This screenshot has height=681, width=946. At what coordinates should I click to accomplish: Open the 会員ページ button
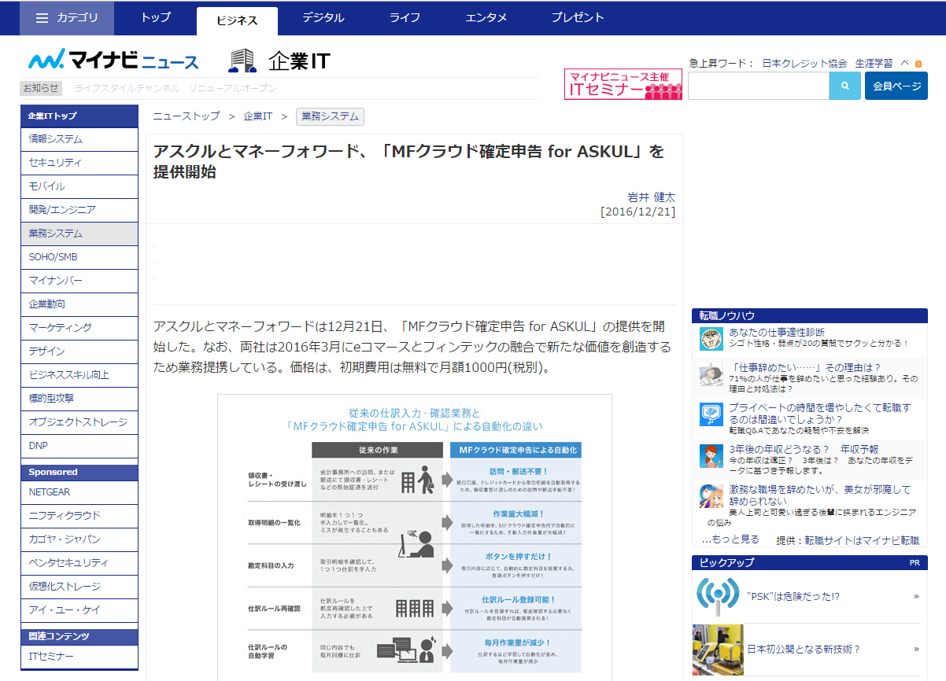tap(896, 86)
